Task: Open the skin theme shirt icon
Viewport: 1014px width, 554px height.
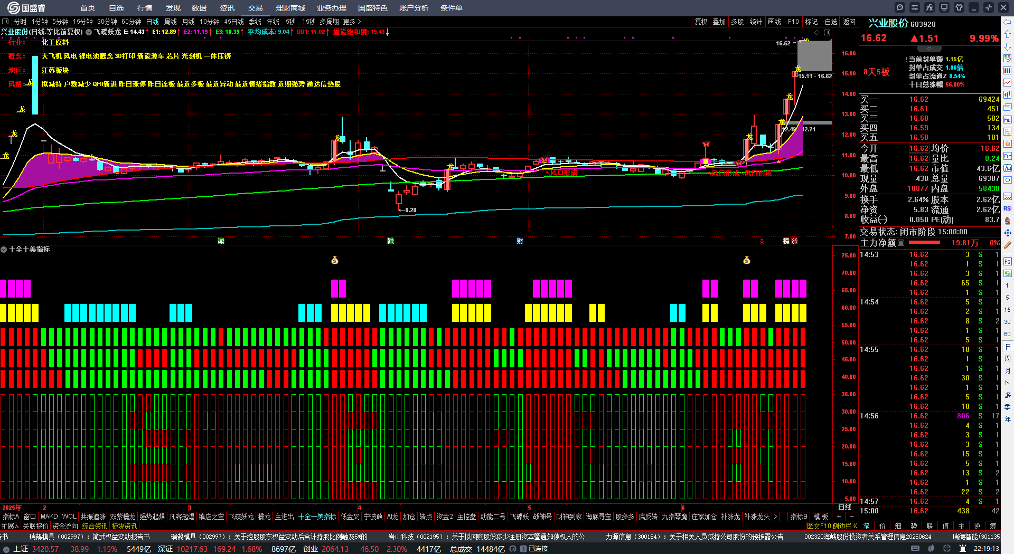Action: click(x=959, y=7)
